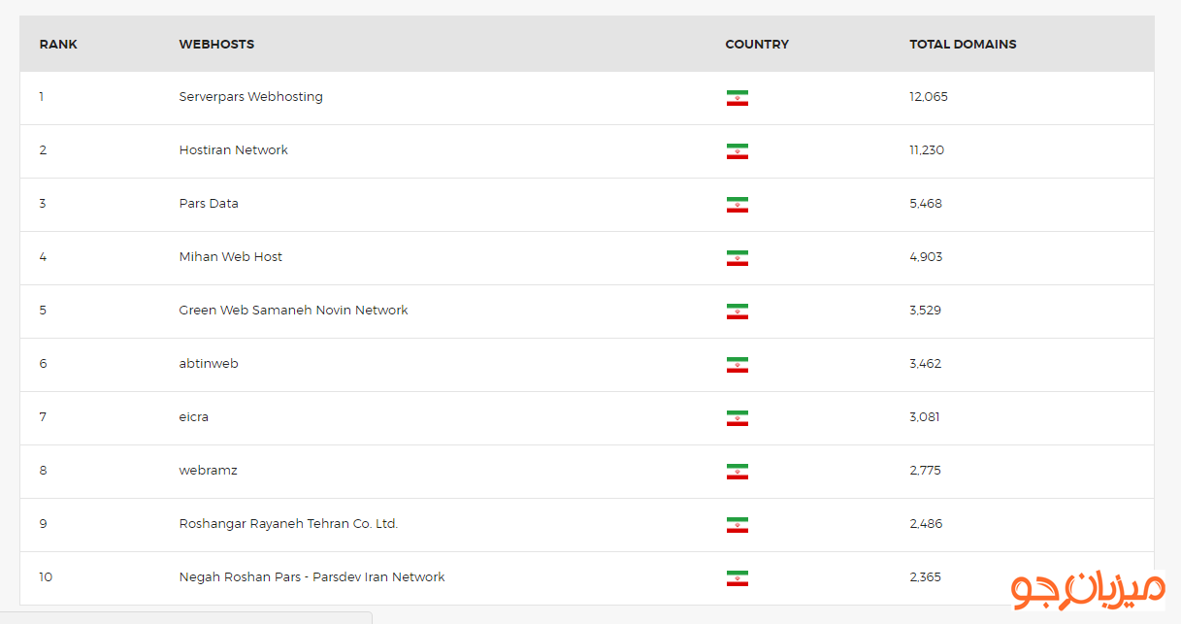Click Roshangar Rayaneh Tehran Co. Ltd.
The height and width of the screenshot is (624, 1181).
pyautogui.click(x=288, y=524)
